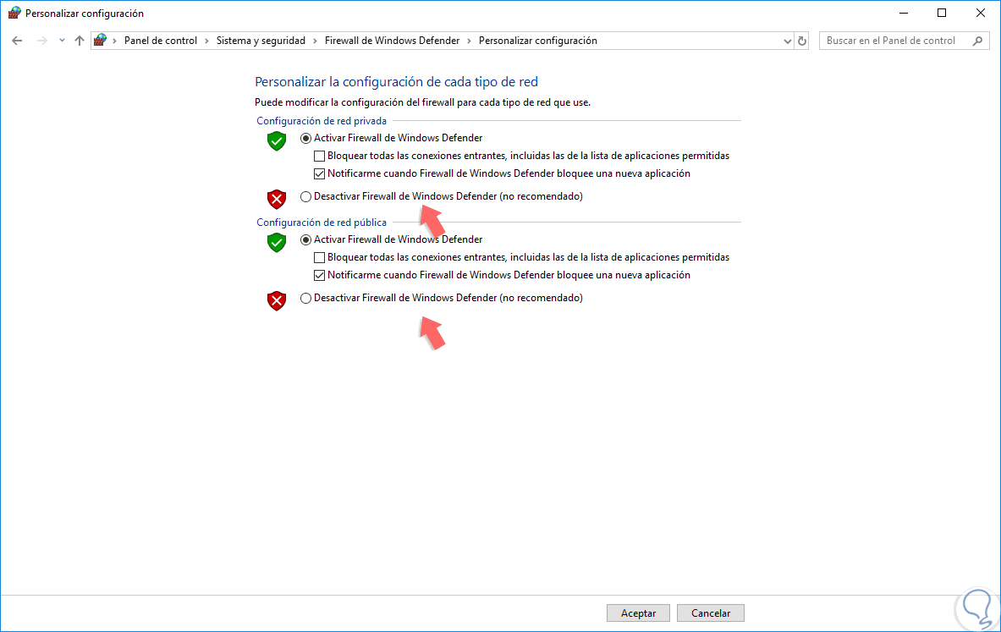Check Bloquear todas las conexiones under red privada
Image resolution: width=1001 pixels, height=632 pixels.
319,156
